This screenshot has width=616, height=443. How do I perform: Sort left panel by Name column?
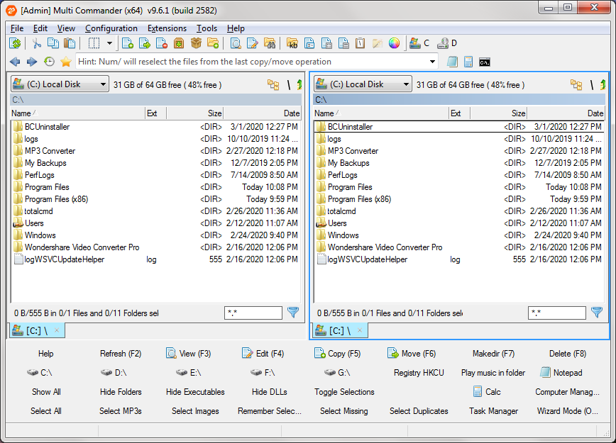click(x=78, y=113)
